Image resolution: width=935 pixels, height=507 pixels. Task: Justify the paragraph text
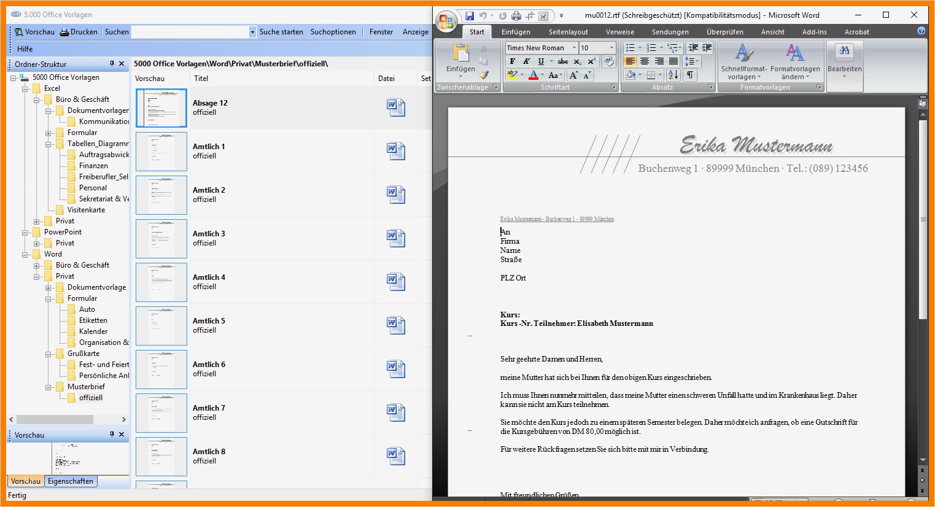tap(673, 61)
